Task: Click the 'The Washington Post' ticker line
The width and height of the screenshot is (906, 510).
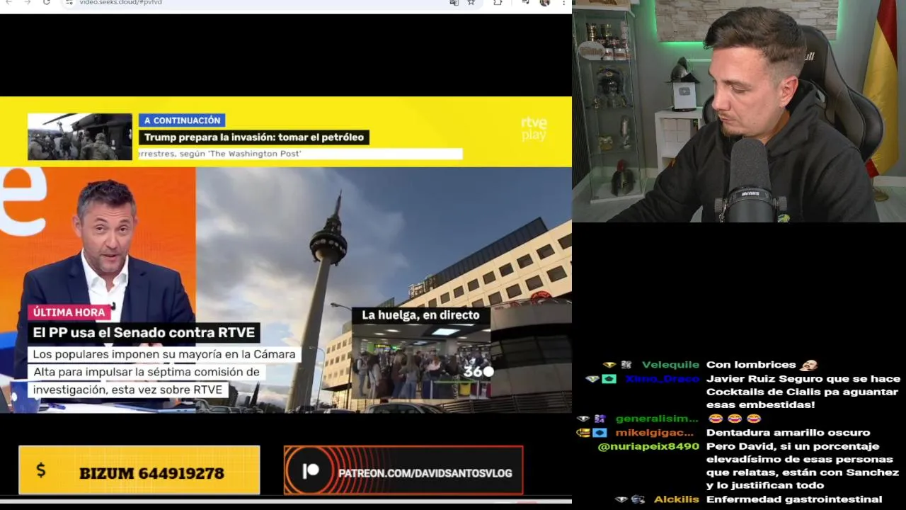Action: (301, 154)
